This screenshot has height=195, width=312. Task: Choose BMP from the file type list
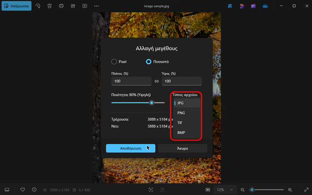[181, 132]
